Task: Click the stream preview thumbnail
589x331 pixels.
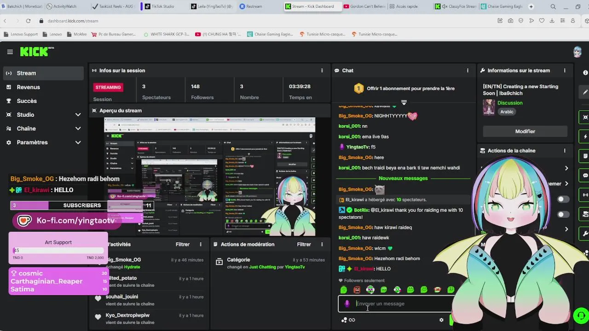Action: pos(209,177)
